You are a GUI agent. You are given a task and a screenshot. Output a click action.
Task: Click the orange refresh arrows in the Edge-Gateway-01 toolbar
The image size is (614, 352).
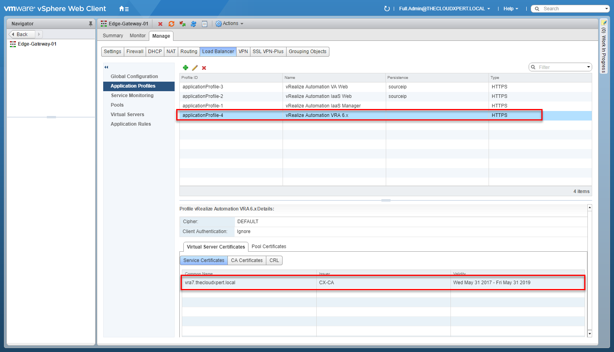[x=171, y=24]
